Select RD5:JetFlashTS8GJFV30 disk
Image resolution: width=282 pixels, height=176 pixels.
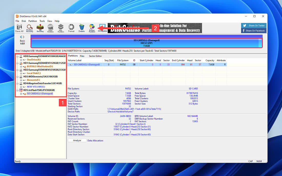click(x=39, y=90)
